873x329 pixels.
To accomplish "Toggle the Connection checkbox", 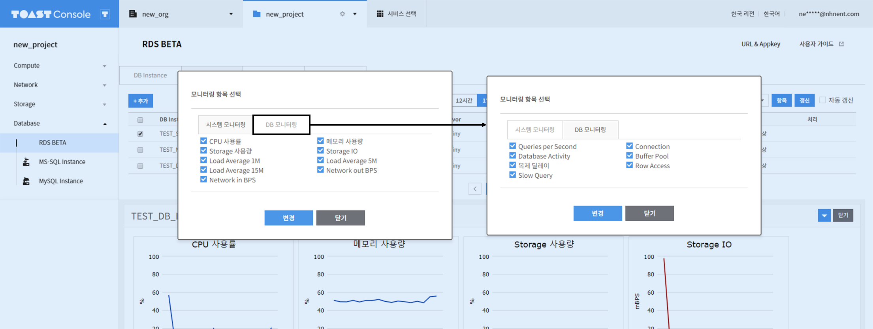I will point(629,146).
